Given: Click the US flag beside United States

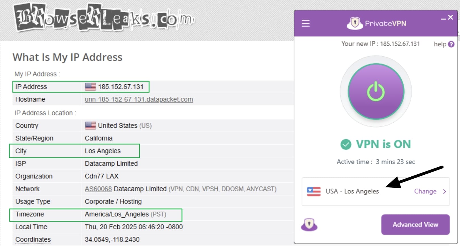Looking at the screenshot, I should click(90, 125).
